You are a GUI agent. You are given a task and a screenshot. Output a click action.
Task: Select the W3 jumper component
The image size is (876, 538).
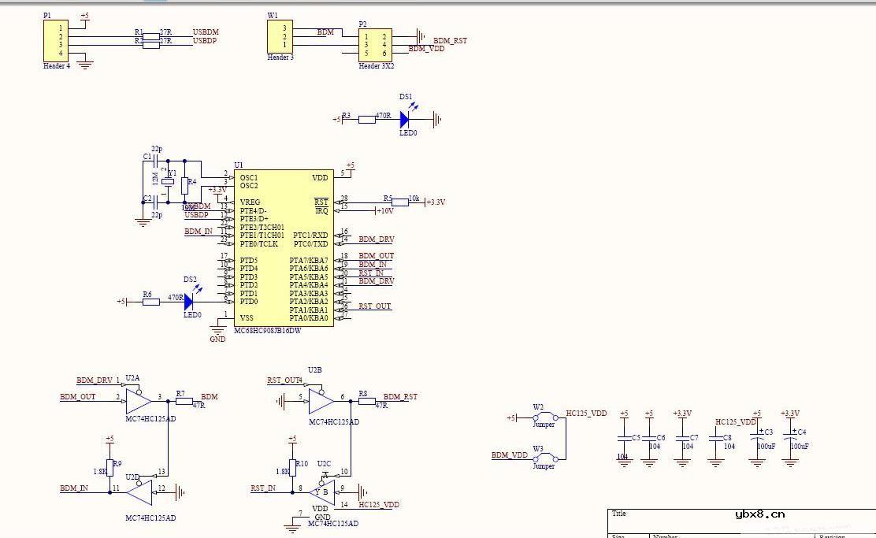544,458
